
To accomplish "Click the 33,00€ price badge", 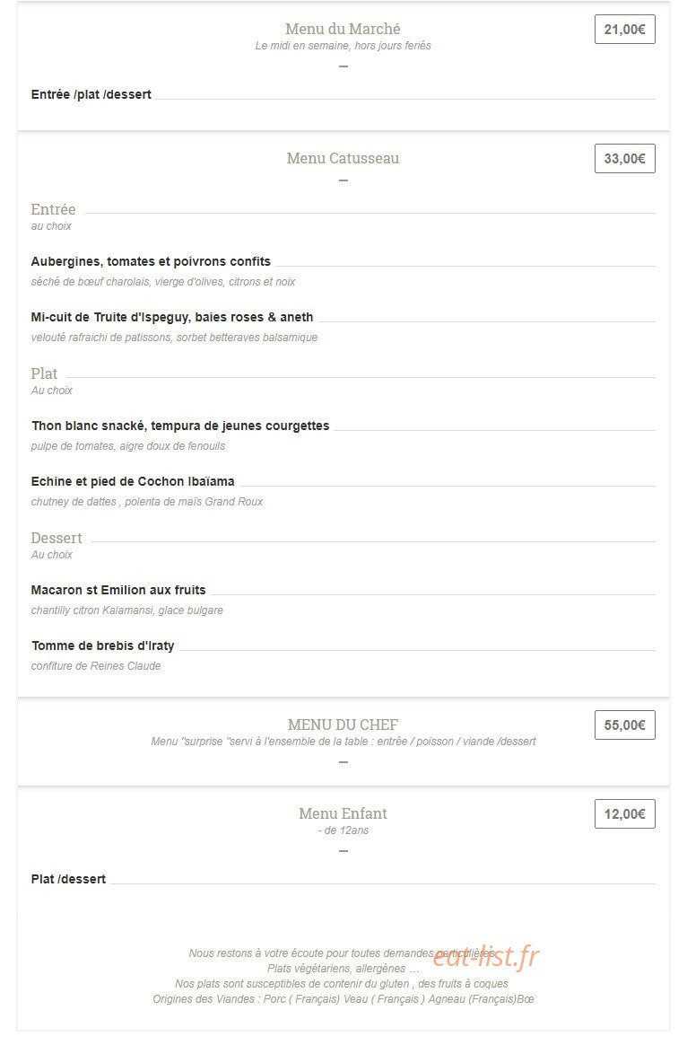I will click(x=624, y=159).
